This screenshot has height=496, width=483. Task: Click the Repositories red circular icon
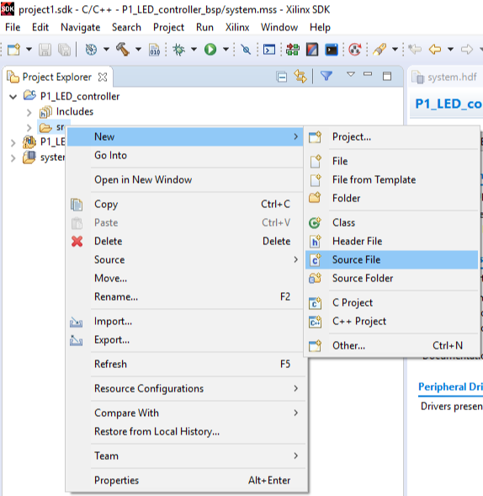355,50
